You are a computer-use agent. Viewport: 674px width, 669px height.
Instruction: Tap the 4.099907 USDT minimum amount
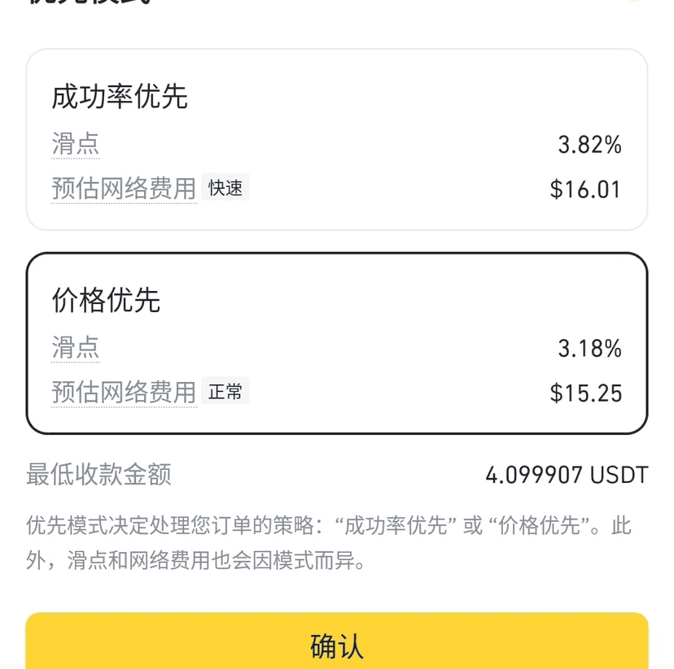(567, 475)
